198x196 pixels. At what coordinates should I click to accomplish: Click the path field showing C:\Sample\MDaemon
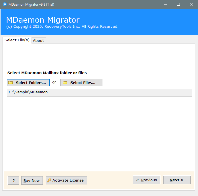[x=100, y=92]
